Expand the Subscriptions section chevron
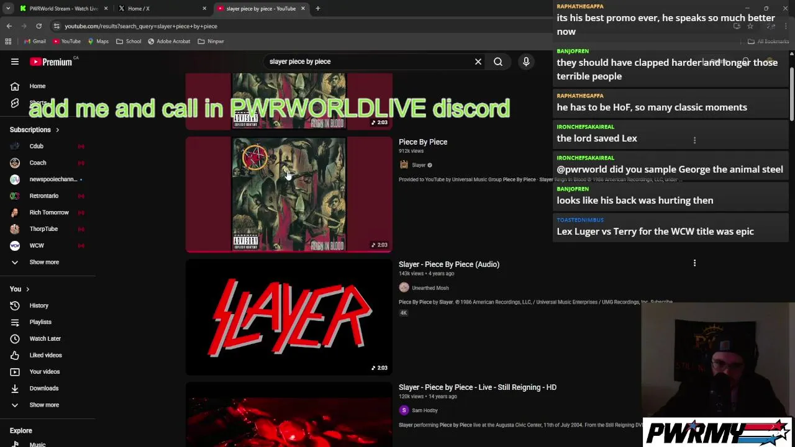Image resolution: width=795 pixels, height=447 pixels. tap(57, 130)
